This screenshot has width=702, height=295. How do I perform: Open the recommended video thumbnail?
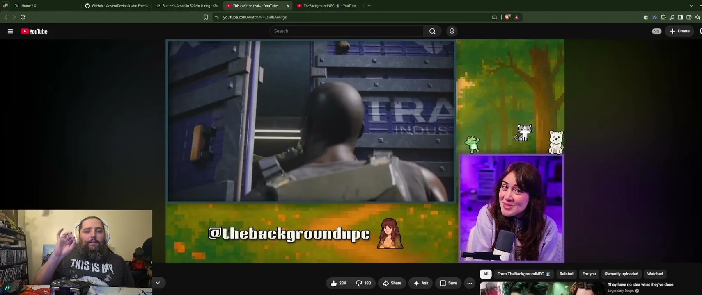click(x=542, y=288)
